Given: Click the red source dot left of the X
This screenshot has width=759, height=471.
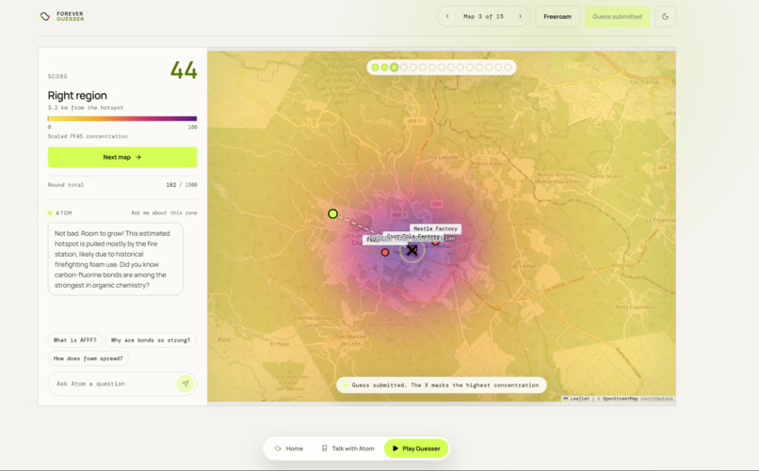Looking at the screenshot, I should pyautogui.click(x=385, y=252).
